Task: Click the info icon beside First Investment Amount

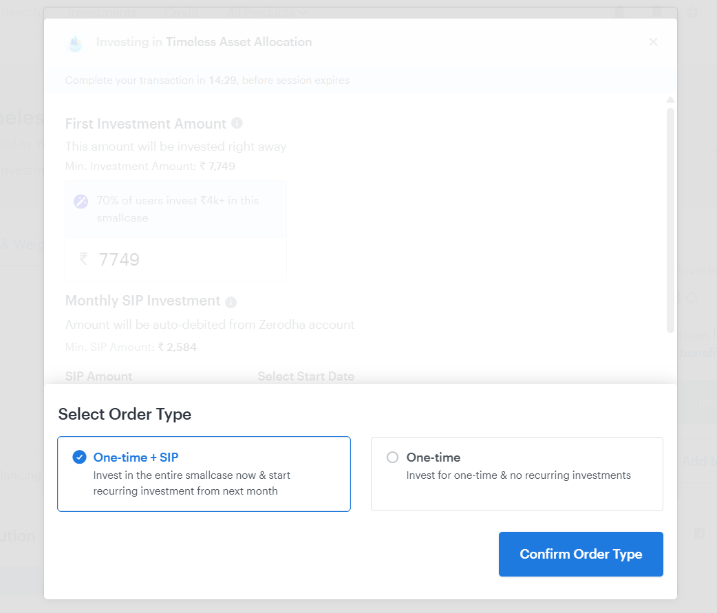Action: click(x=237, y=123)
